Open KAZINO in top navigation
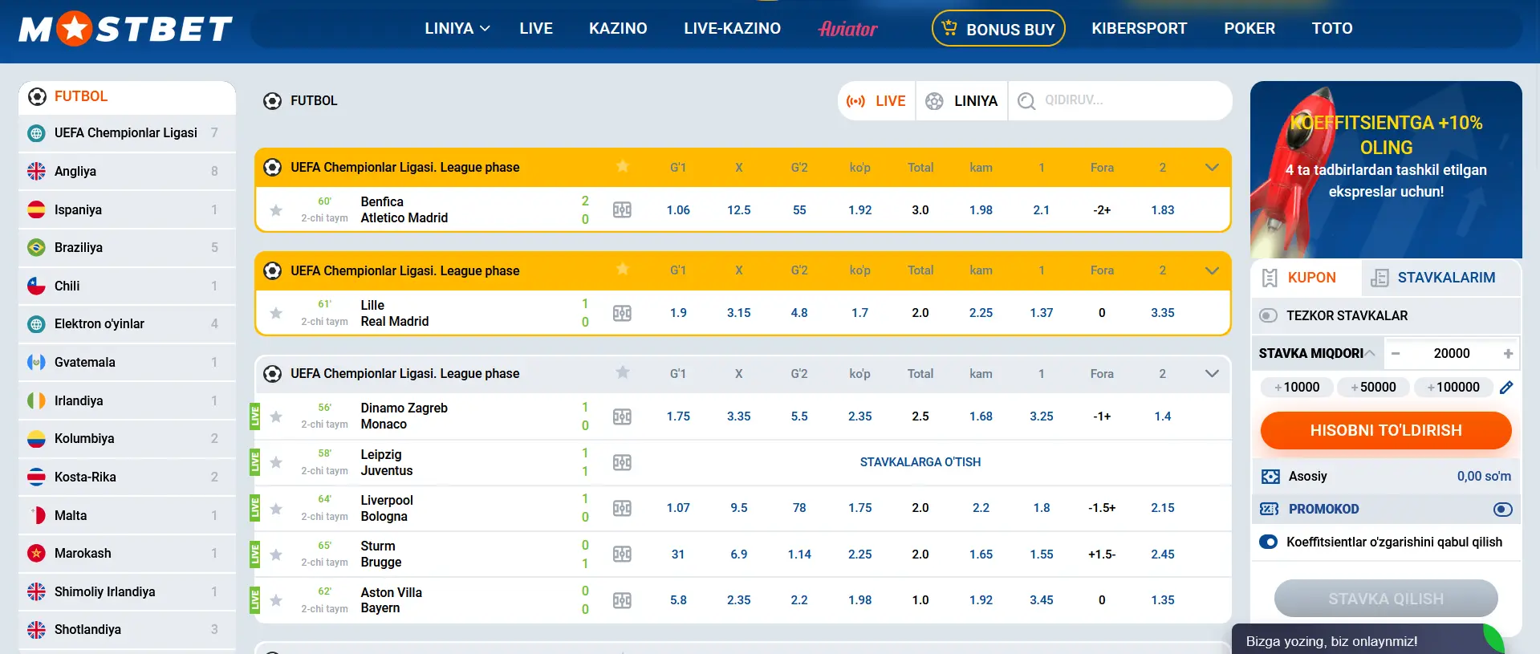This screenshot has height=654, width=1540. 618,29
